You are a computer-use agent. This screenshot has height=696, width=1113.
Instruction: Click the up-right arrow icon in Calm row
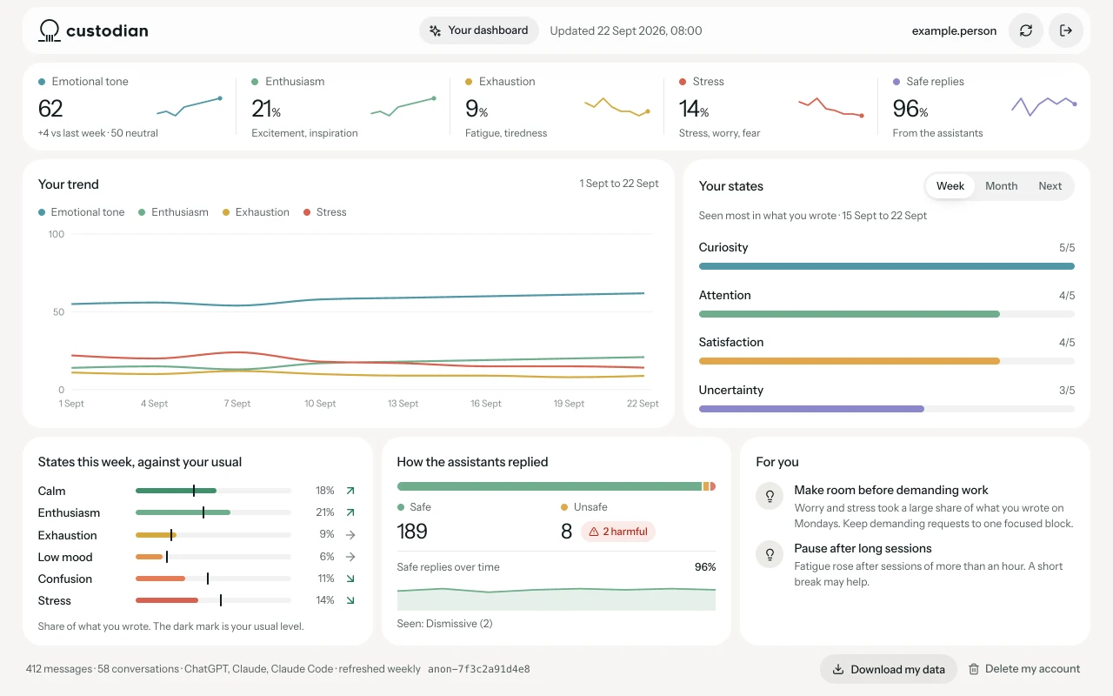350,491
